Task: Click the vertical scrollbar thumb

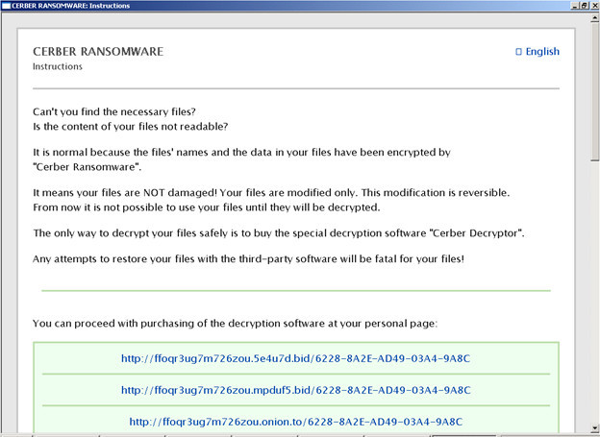Action: click(x=595, y=92)
